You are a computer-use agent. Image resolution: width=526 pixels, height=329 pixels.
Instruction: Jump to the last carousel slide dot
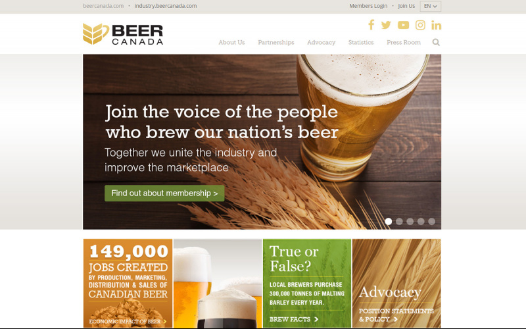[x=432, y=221]
